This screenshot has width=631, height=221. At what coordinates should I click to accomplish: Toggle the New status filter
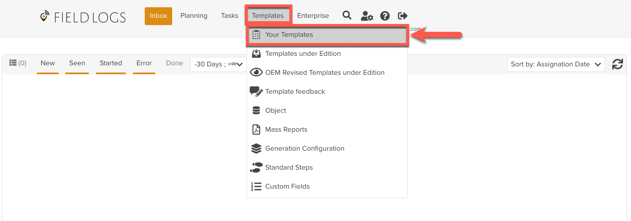point(48,63)
